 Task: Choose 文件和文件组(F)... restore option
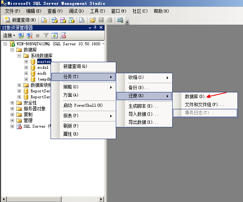pyautogui.click(x=205, y=104)
